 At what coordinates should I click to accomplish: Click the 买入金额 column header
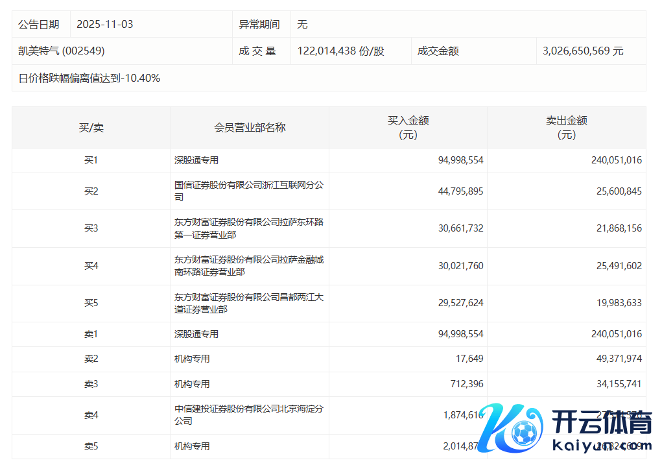pos(408,128)
